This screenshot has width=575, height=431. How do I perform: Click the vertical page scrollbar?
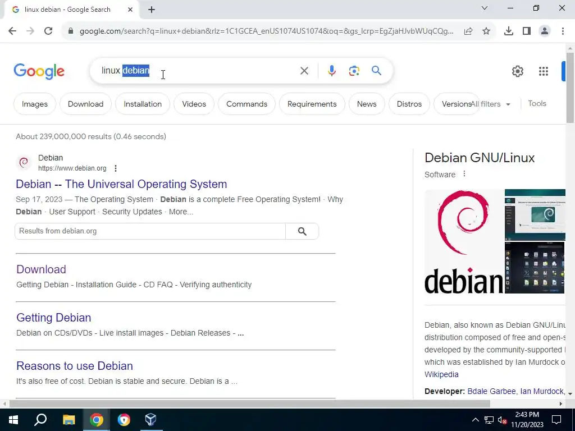570,88
